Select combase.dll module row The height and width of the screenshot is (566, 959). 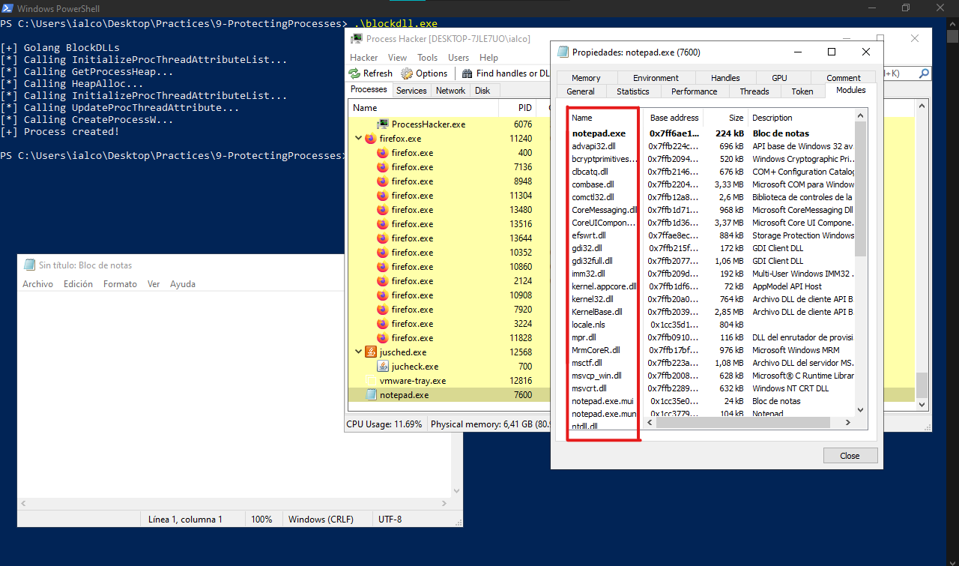pyautogui.click(x=710, y=184)
